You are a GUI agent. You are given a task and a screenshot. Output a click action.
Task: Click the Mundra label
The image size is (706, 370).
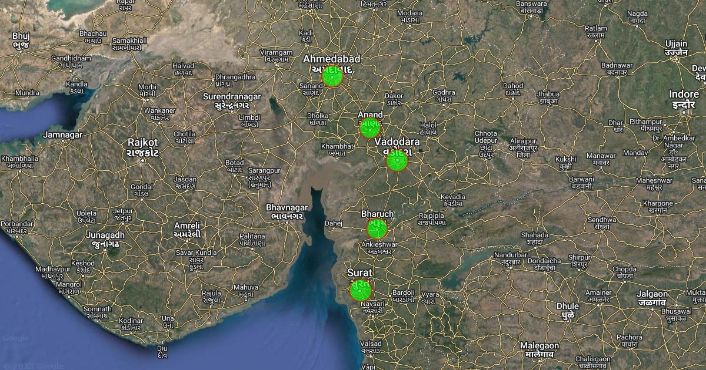(x=27, y=93)
